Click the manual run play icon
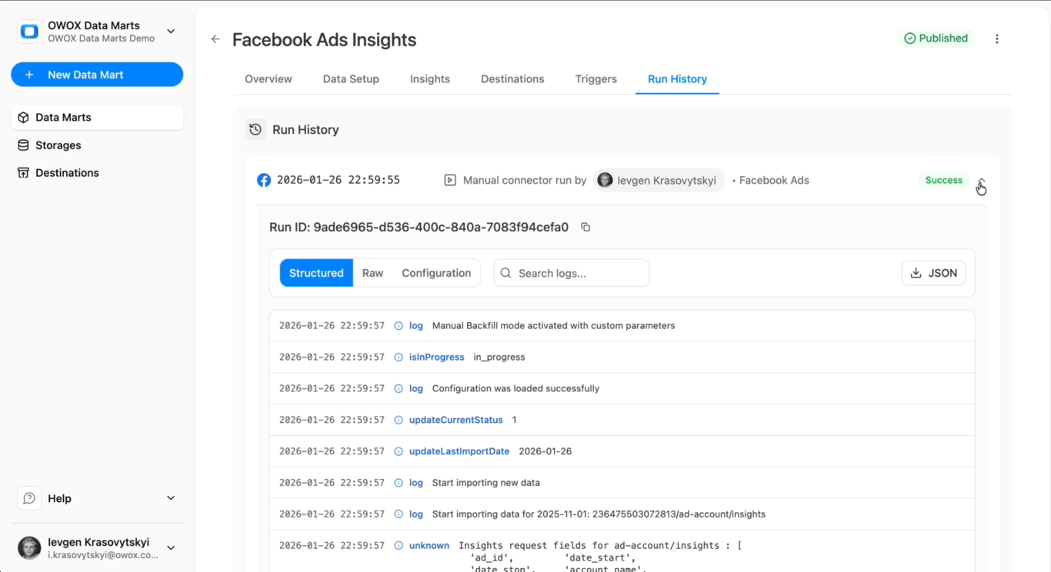The width and height of the screenshot is (1051, 572). [450, 180]
